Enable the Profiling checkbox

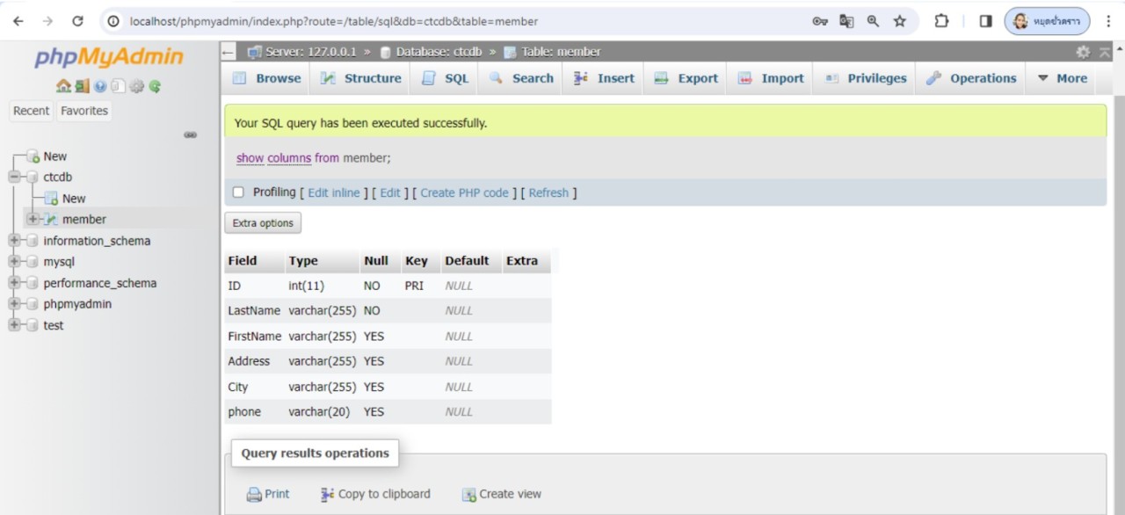tap(238, 192)
